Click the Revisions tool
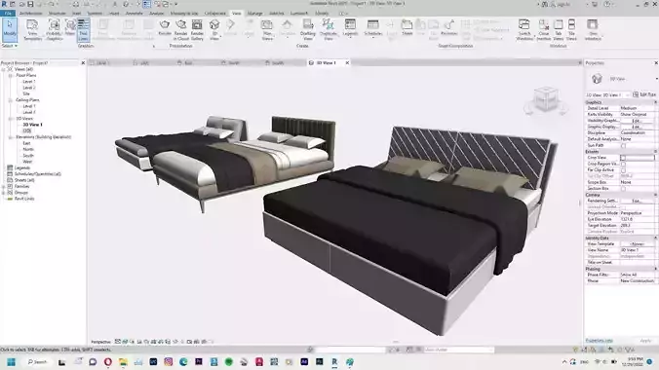This screenshot has width=659, height=370. (448, 27)
